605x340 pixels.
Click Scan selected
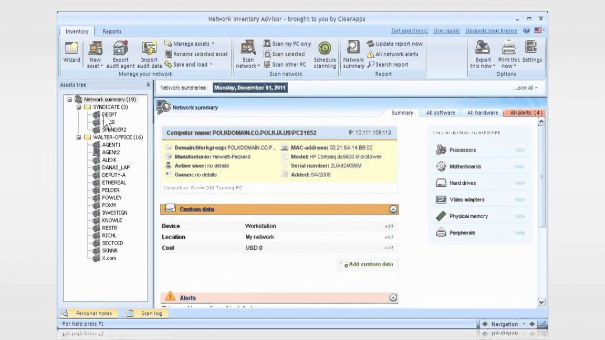284,55
